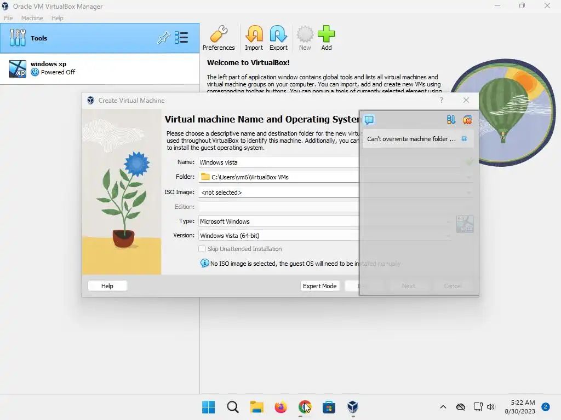561x420 pixels.
Task: Click the network display tray icon
Action: point(478,407)
